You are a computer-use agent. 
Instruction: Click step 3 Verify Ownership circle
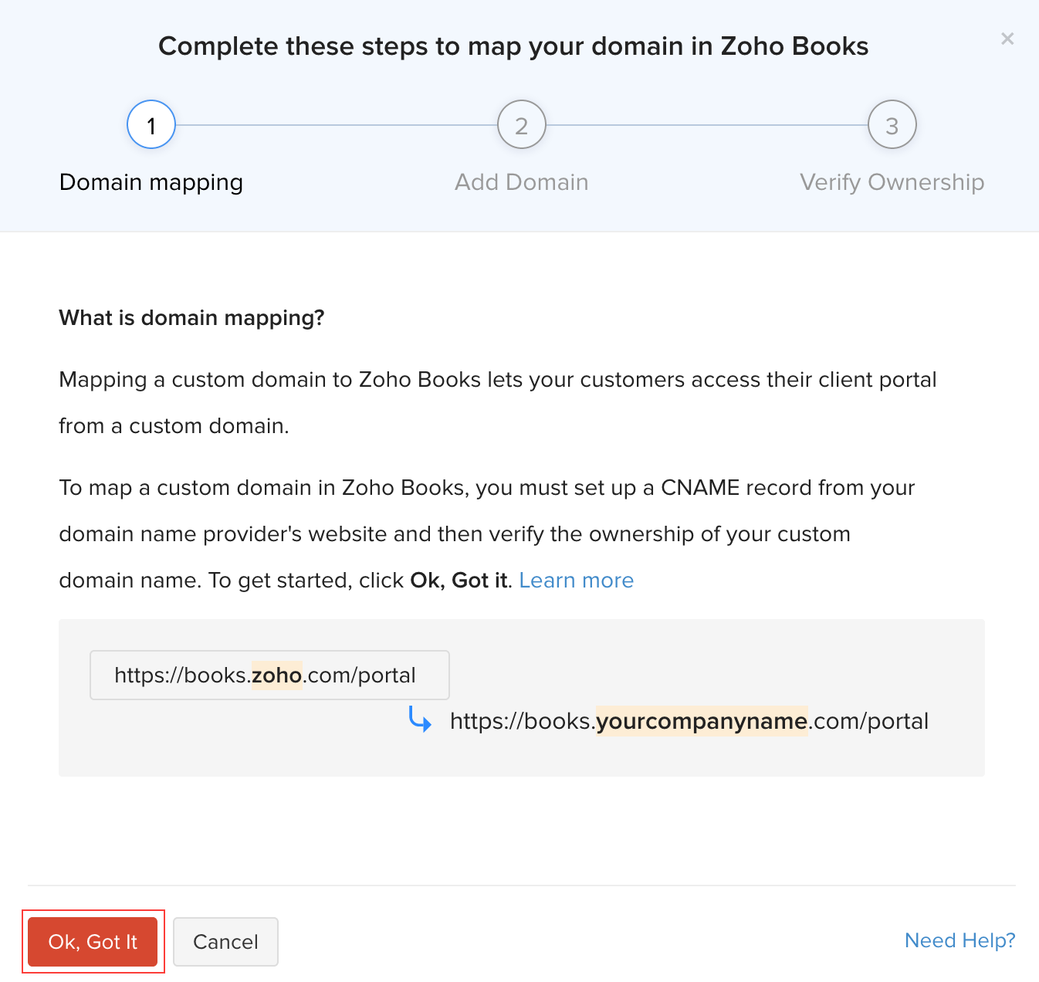coord(892,124)
